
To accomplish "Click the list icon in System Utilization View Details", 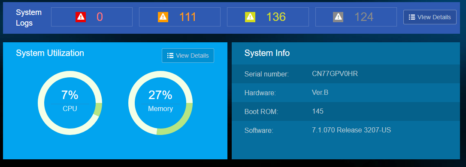I will (x=170, y=56).
